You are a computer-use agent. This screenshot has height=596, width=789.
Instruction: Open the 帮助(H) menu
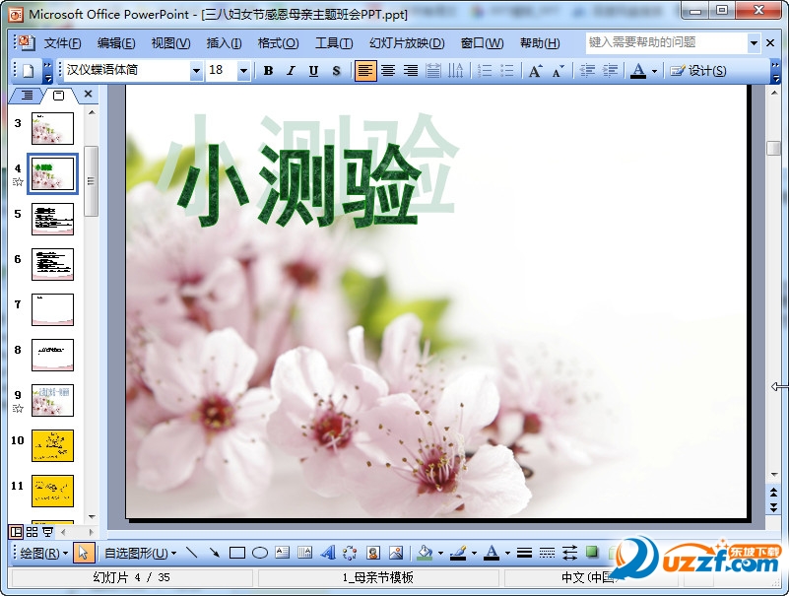538,42
